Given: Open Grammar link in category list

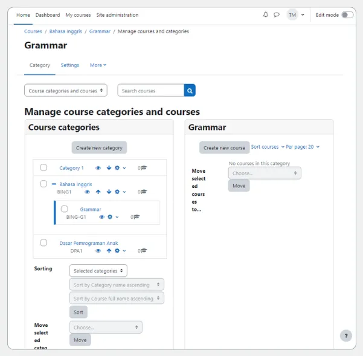Looking at the screenshot, I should pyautogui.click(x=91, y=209).
